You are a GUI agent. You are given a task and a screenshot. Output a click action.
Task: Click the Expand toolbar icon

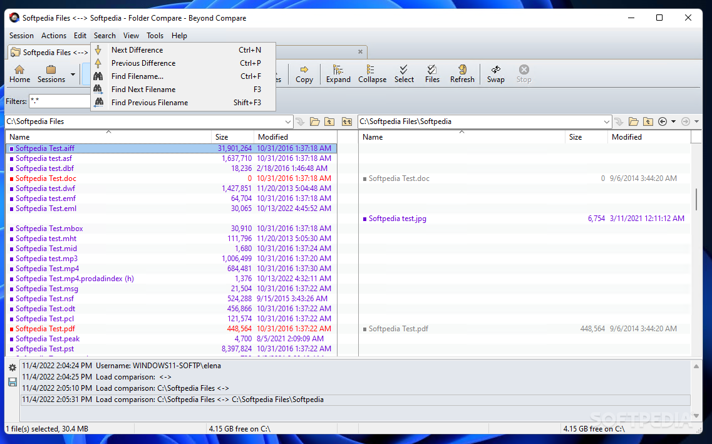pos(338,74)
